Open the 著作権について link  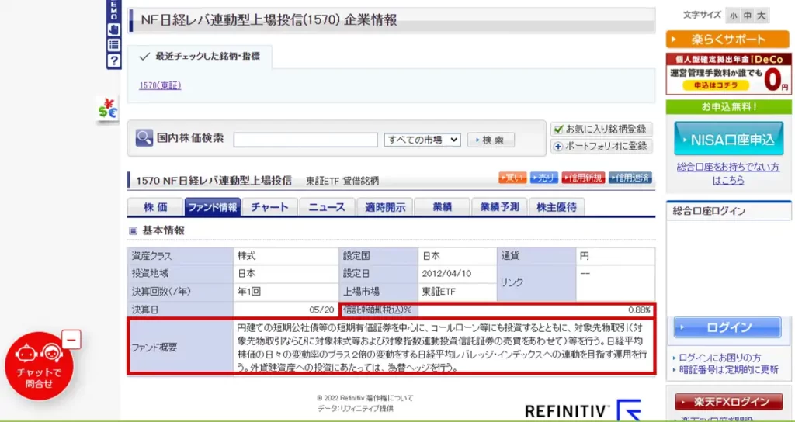point(390,398)
